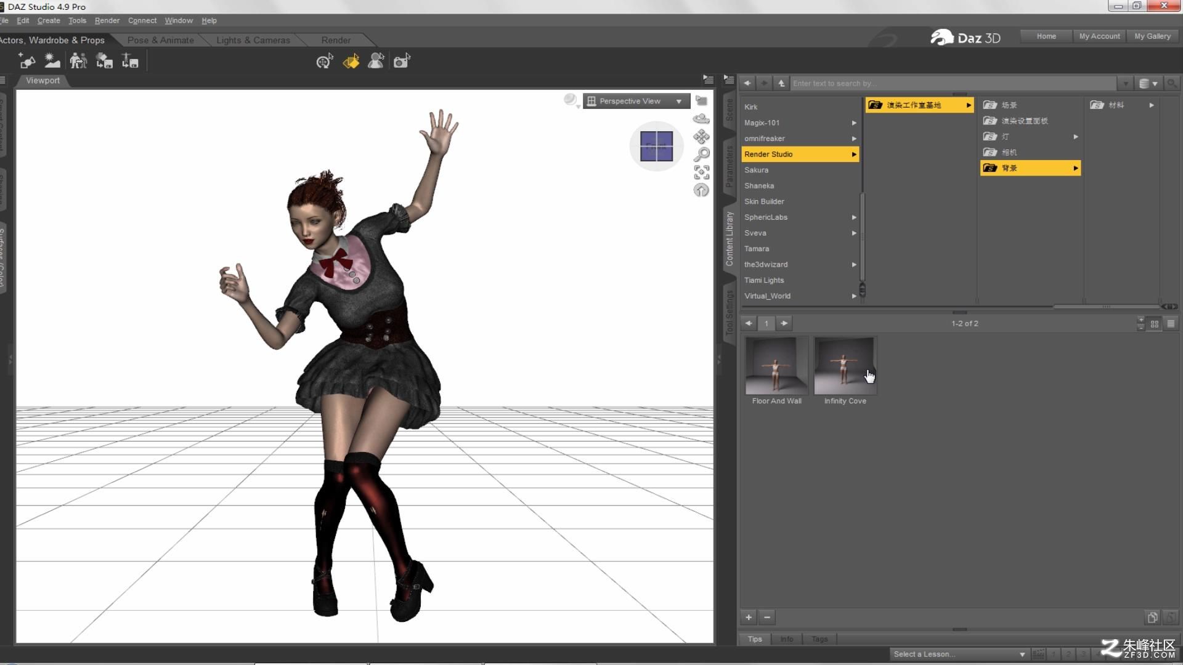Viewport: 1183px width, 665px height.
Task: Expand the Sveva folder arrow
Action: pyautogui.click(x=854, y=233)
